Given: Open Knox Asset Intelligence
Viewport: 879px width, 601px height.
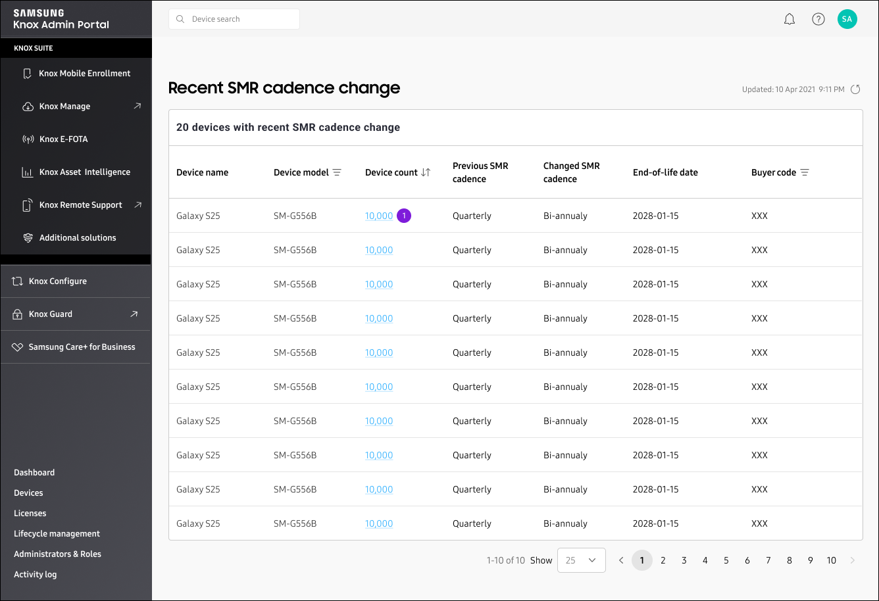Looking at the screenshot, I should pos(84,172).
